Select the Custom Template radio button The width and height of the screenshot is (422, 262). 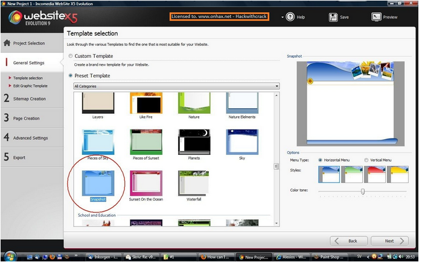[x=71, y=56]
